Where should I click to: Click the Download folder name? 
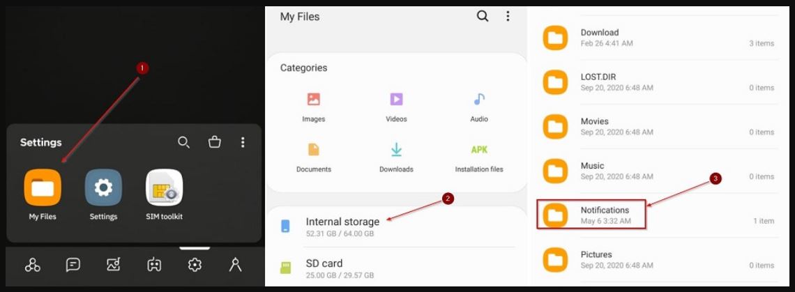[600, 33]
